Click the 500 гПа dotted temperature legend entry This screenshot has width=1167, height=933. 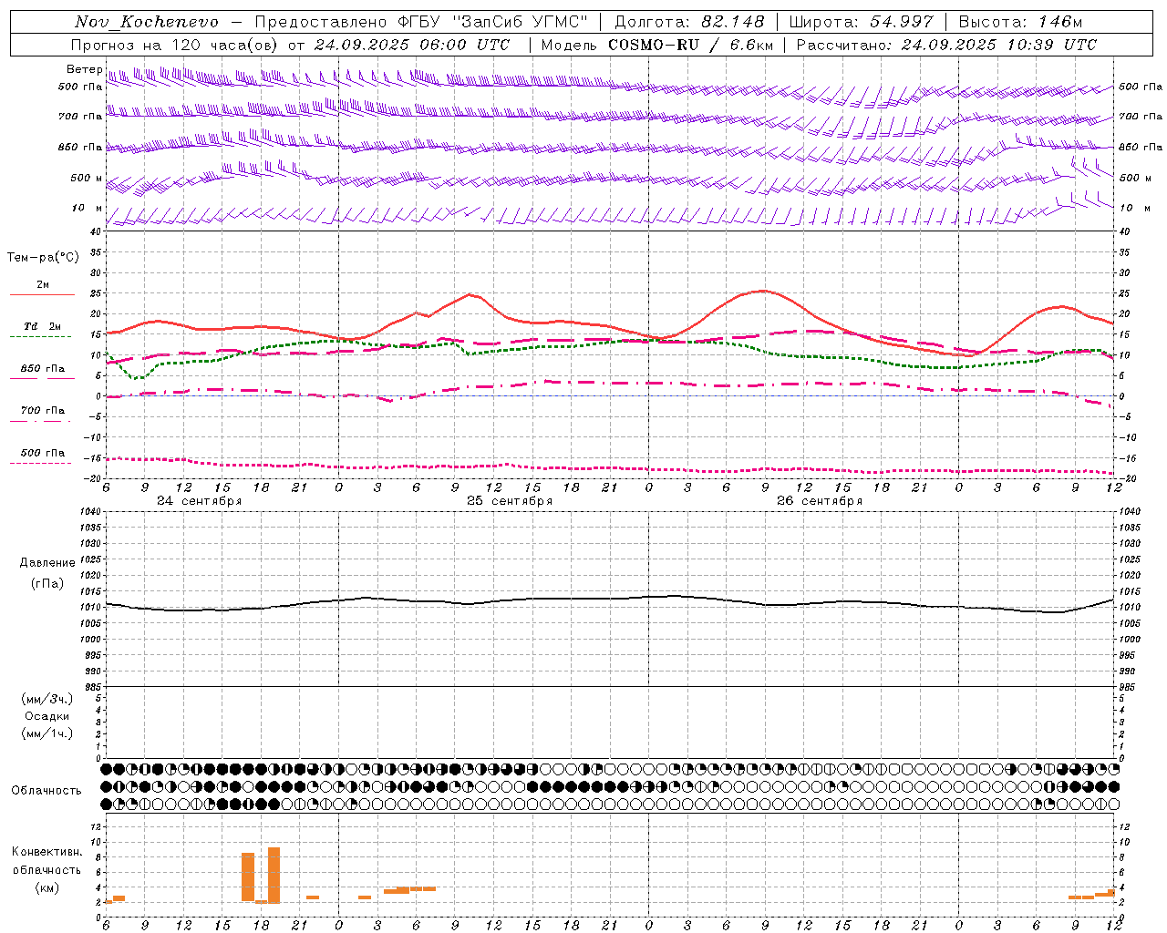tap(42, 453)
